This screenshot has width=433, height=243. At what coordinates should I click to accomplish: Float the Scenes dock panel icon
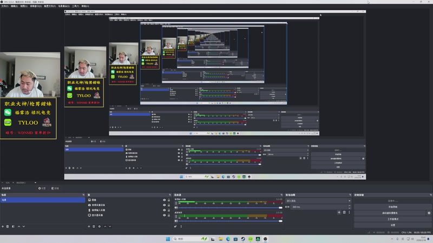point(83,195)
